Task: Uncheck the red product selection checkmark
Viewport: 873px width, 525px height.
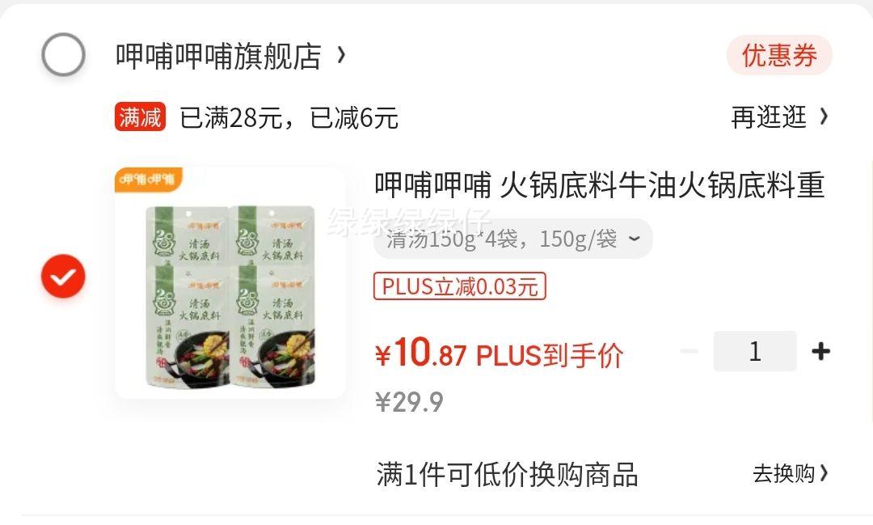Action: tap(64, 276)
